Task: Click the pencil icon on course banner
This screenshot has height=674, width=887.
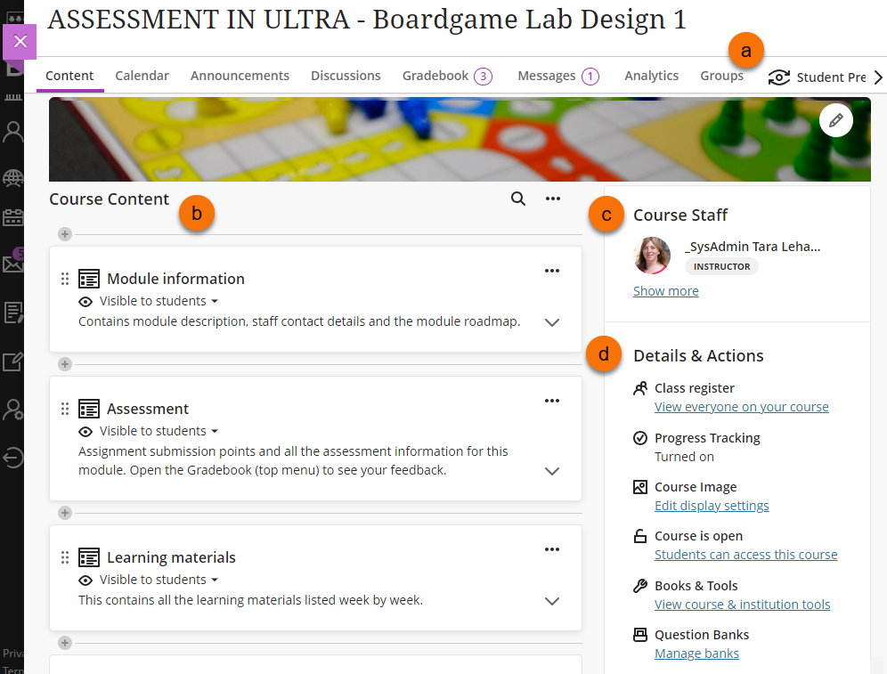Action: click(x=835, y=120)
